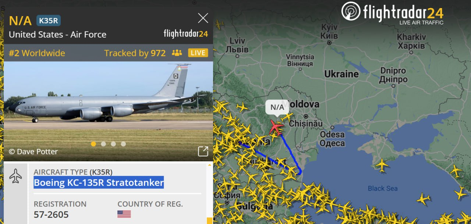Click the flightradar24 logo in panel header
The width and height of the screenshot is (471, 224).
(x=186, y=34)
